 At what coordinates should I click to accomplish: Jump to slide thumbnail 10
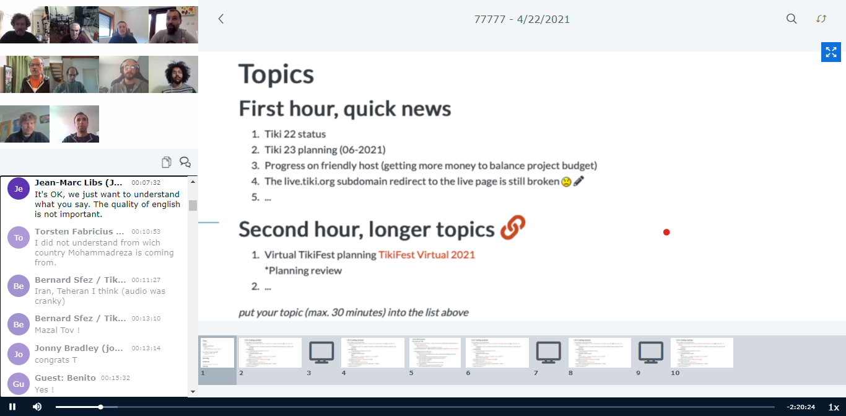(x=702, y=353)
